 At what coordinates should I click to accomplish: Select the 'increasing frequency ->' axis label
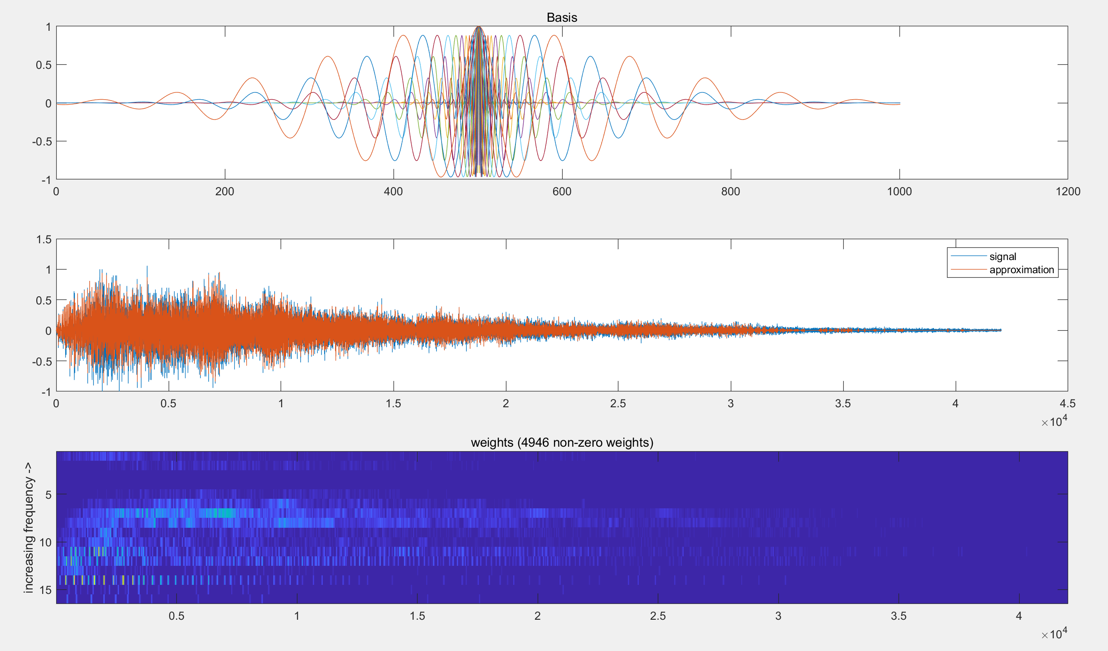pos(29,527)
